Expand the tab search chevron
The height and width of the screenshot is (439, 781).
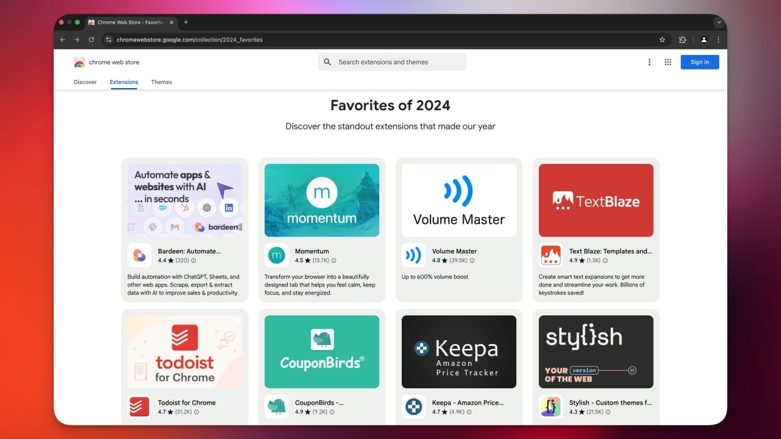[x=719, y=22]
